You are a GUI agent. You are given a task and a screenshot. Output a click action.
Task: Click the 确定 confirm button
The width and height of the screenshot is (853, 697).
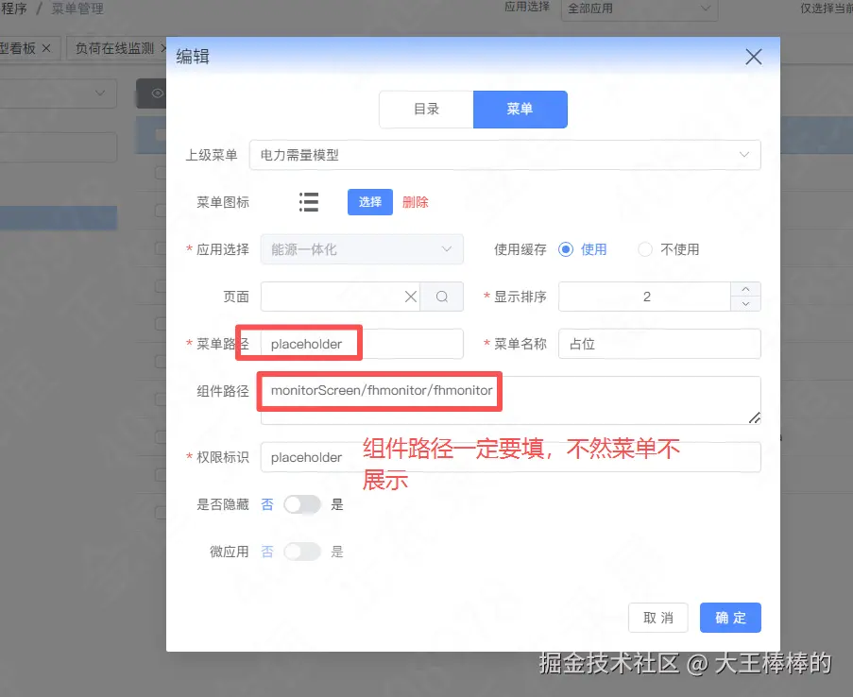pos(729,618)
